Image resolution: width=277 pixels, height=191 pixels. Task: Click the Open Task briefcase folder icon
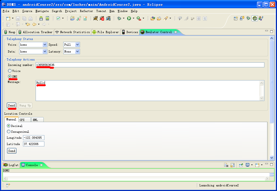pos(159,18)
